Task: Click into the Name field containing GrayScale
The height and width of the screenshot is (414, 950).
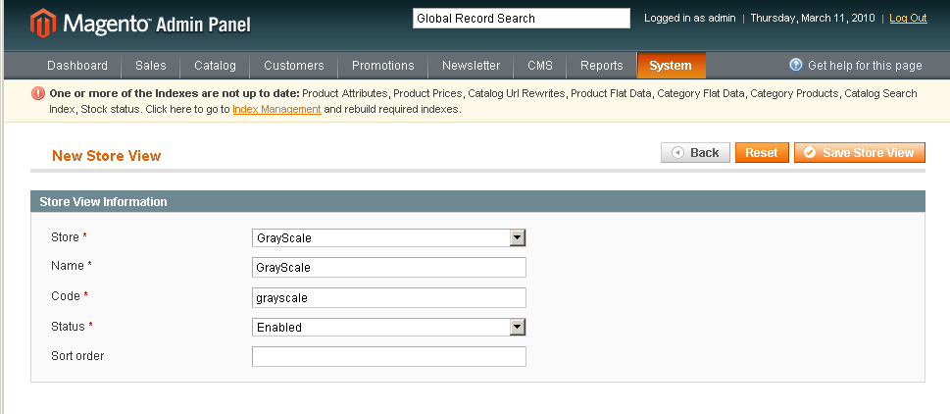Action: 389,267
